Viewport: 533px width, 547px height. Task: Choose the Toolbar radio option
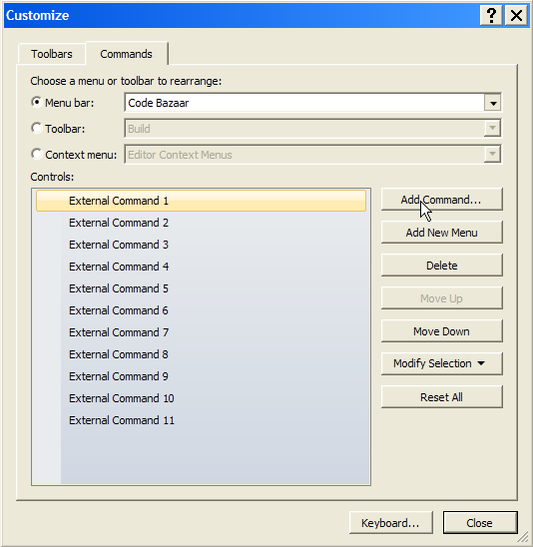pos(36,128)
